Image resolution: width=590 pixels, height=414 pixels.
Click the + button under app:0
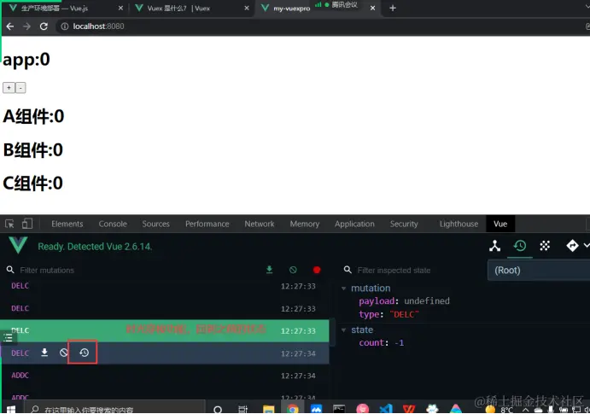point(9,88)
